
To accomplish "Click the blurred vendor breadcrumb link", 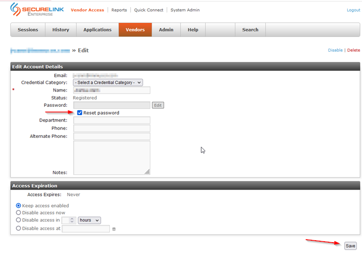I will (40, 51).
